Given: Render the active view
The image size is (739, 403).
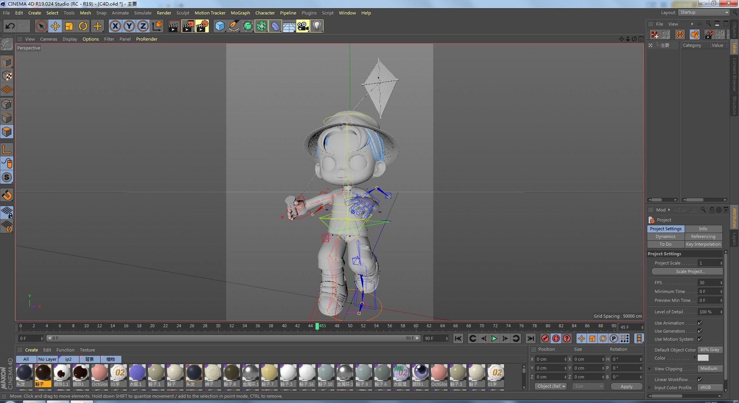Looking at the screenshot, I should [174, 26].
